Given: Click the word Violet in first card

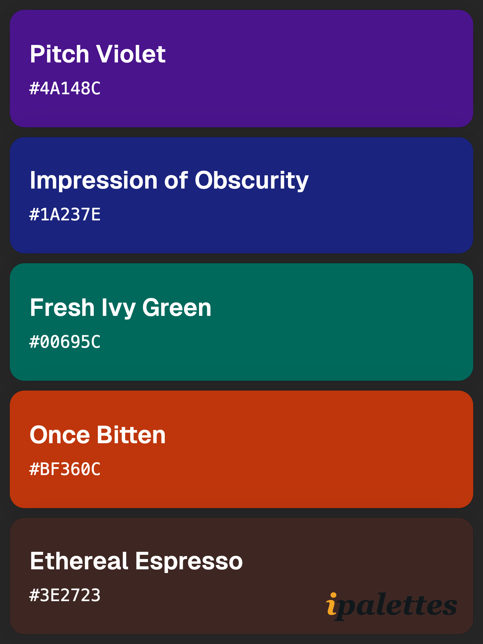Looking at the screenshot, I should pyautogui.click(x=131, y=54).
